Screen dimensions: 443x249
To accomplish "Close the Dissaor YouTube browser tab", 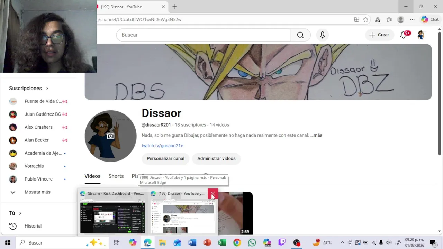I will [163, 7].
